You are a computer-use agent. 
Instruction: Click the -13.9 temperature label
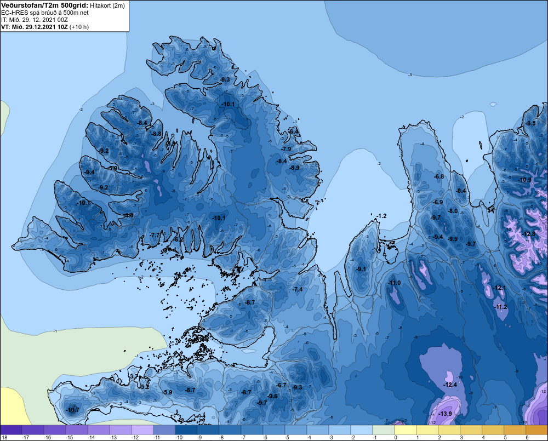click(445, 414)
